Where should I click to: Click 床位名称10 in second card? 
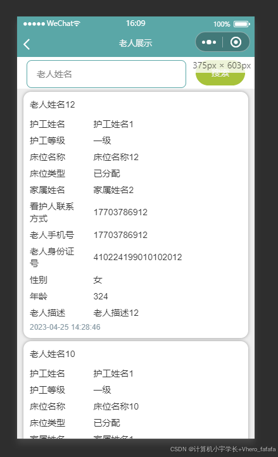coord(116,406)
